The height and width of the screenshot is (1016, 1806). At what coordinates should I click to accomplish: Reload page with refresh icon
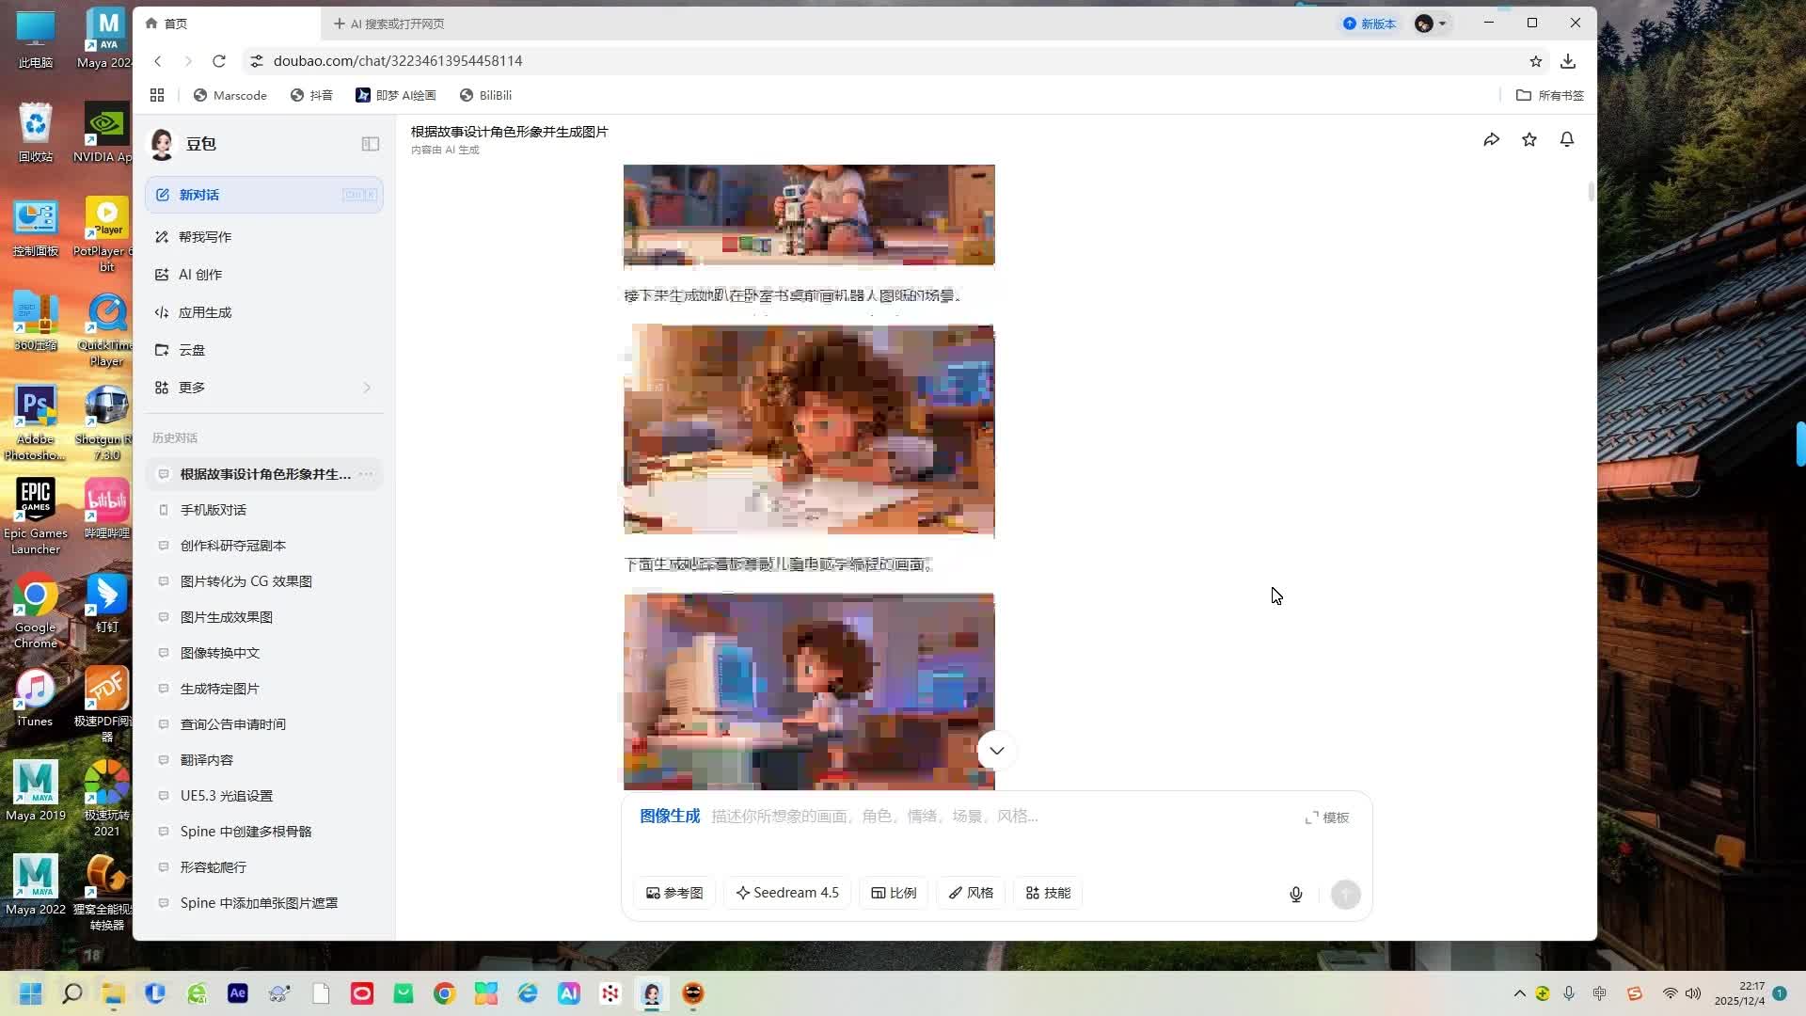(x=219, y=61)
